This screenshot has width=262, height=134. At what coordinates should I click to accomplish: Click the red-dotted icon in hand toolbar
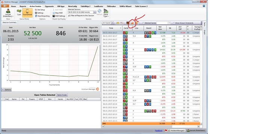tap(122, 23)
